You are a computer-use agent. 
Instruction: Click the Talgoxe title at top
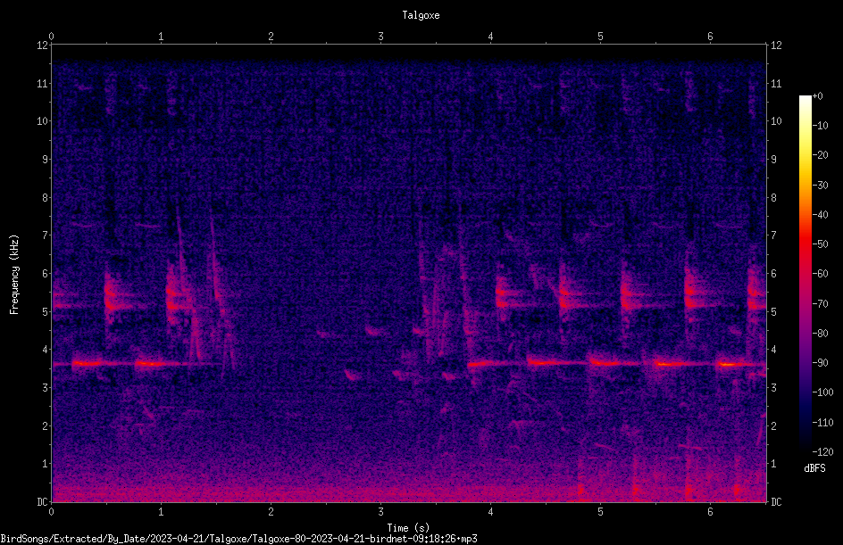[421, 15]
